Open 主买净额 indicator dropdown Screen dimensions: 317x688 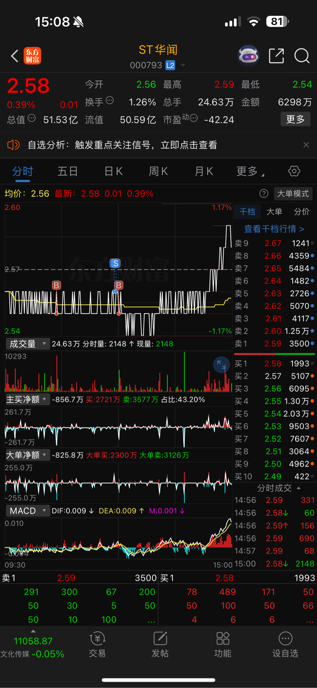pyautogui.click(x=28, y=399)
